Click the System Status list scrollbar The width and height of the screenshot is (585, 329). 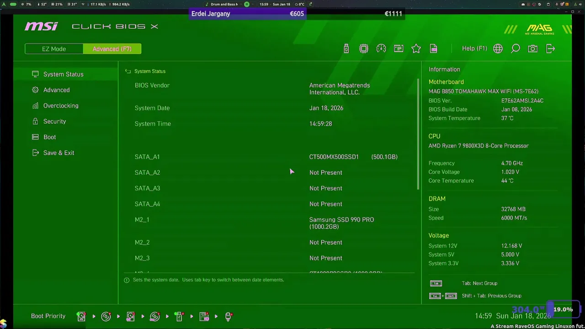pos(418,134)
